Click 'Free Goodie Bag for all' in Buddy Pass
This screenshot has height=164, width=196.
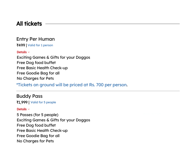(x=38, y=136)
